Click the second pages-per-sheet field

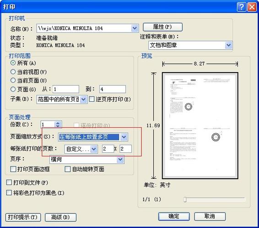tap(125, 149)
